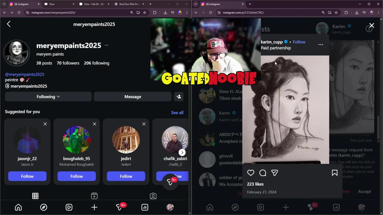Open tab search dropdown in left browser
Screen dimensions: 383x215
tap(4, 4)
